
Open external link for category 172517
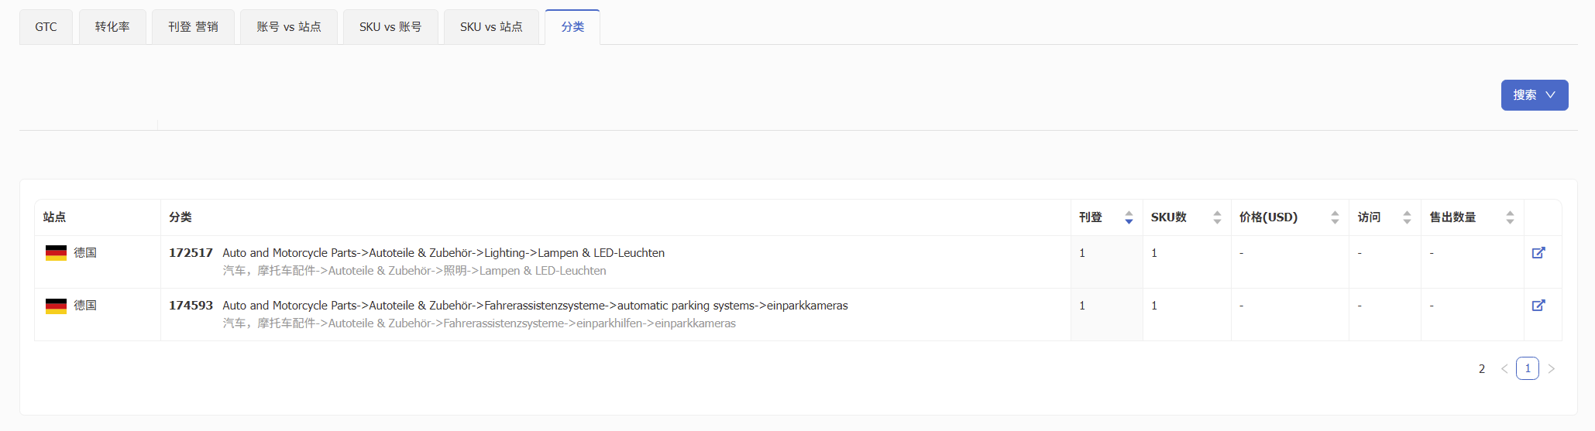click(1538, 253)
